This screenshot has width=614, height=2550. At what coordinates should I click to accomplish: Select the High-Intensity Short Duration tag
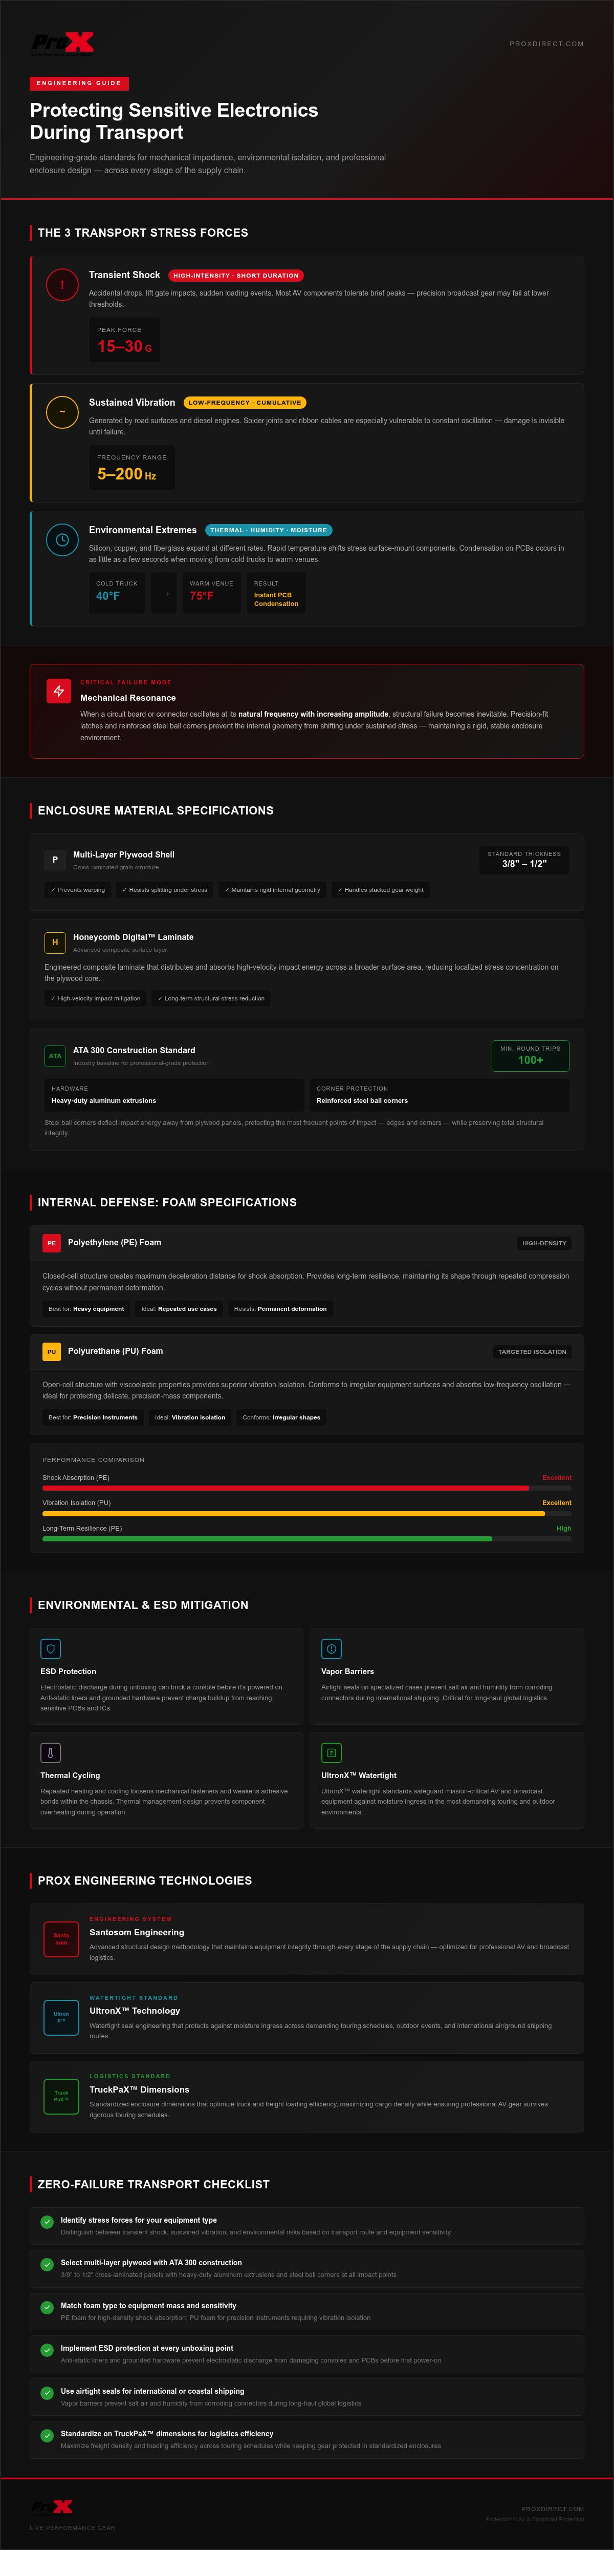(x=235, y=275)
